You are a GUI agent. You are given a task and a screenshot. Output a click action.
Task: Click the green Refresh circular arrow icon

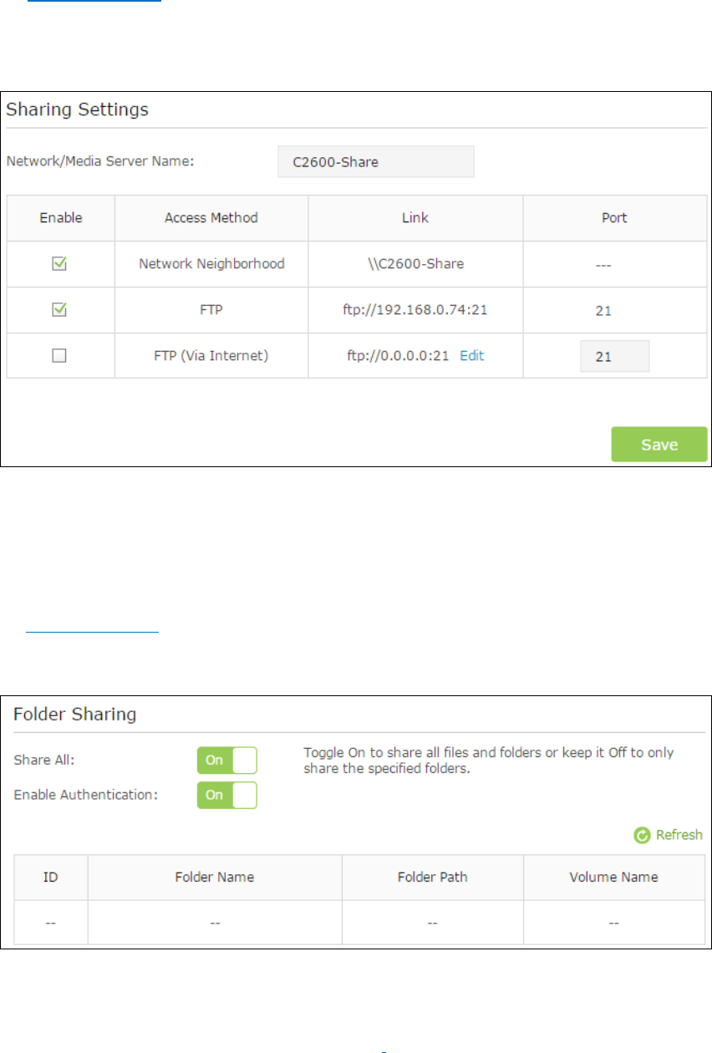click(x=642, y=835)
